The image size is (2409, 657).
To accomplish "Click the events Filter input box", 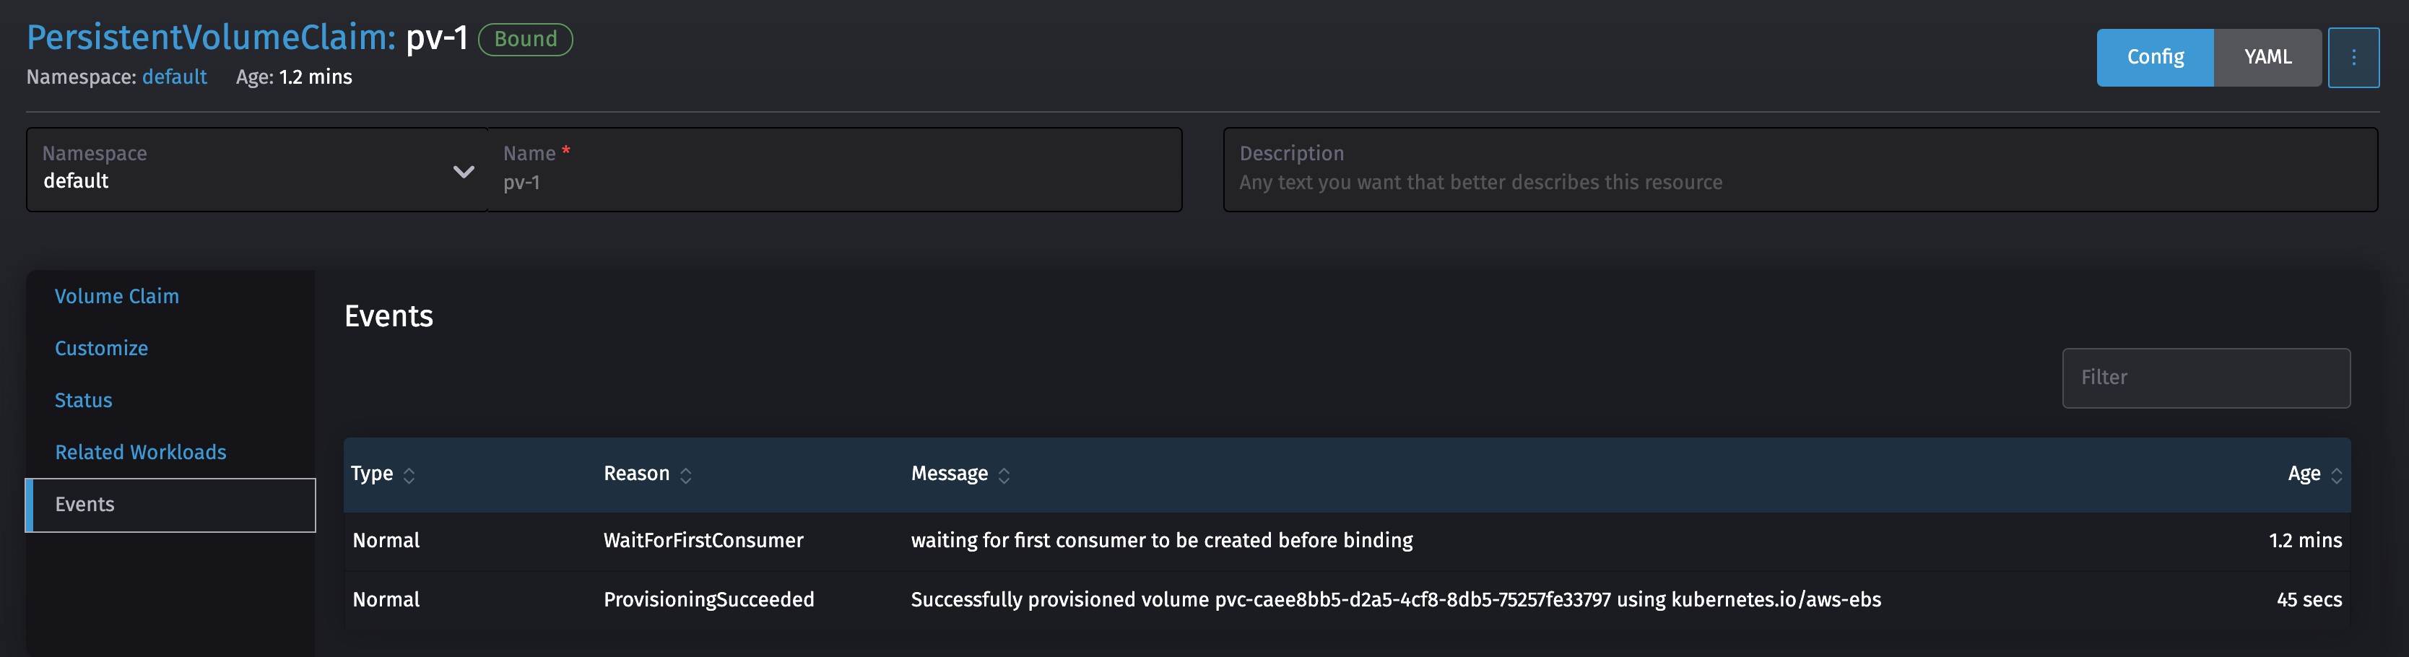I will point(2205,378).
